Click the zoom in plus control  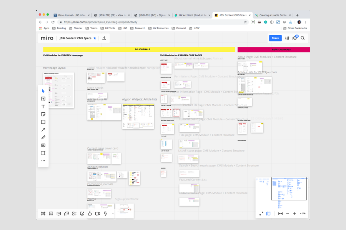[294, 214]
